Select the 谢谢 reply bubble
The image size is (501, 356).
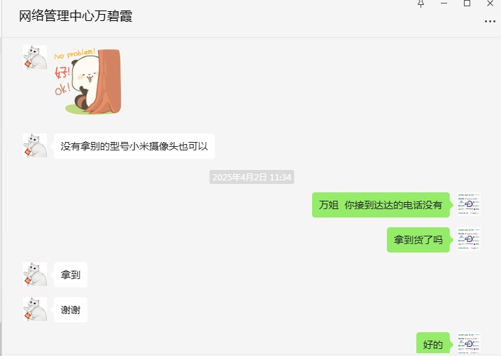pyautogui.click(x=71, y=310)
